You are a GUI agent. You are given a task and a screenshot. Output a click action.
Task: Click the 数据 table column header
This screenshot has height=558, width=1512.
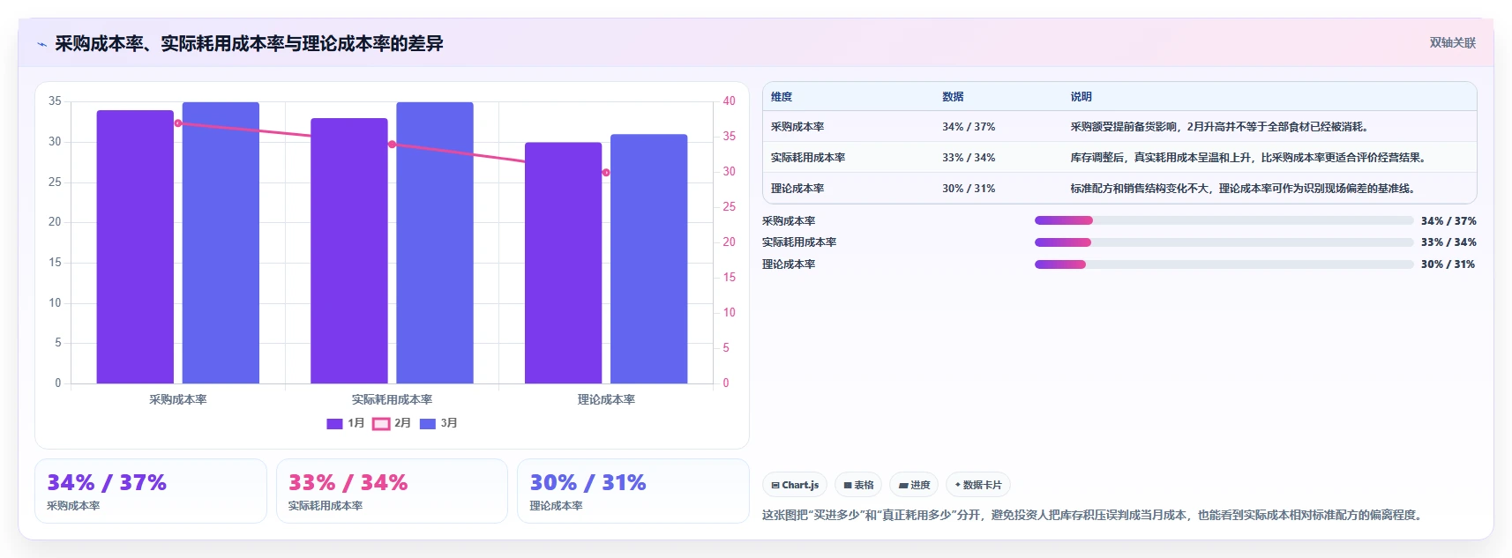(x=953, y=97)
